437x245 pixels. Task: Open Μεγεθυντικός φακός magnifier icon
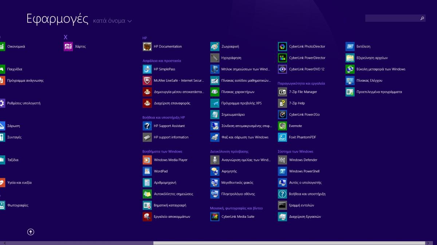click(x=215, y=183)
